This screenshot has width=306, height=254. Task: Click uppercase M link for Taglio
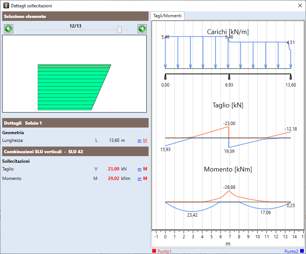(145, 169)
